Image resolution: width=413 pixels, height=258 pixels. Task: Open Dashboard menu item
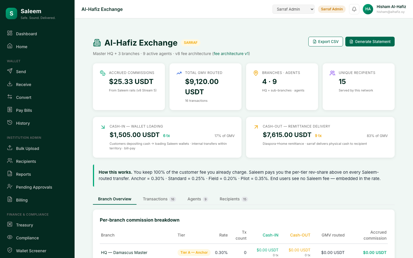point(37,34)
